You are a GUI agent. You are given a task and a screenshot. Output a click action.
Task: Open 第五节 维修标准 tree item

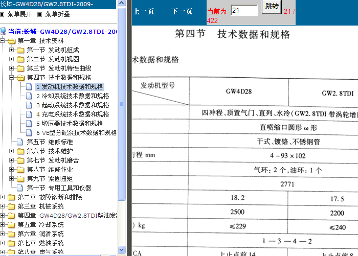tap(50, 142)
